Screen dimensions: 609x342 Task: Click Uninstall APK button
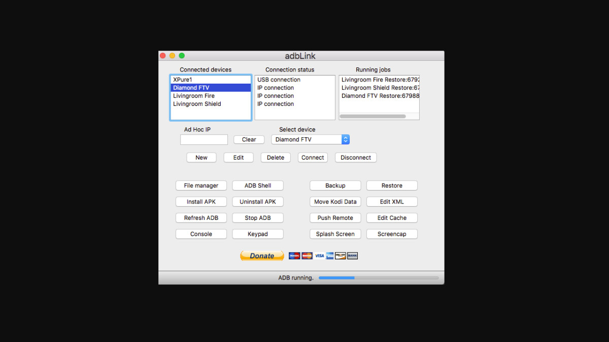(x=258, y=202)
